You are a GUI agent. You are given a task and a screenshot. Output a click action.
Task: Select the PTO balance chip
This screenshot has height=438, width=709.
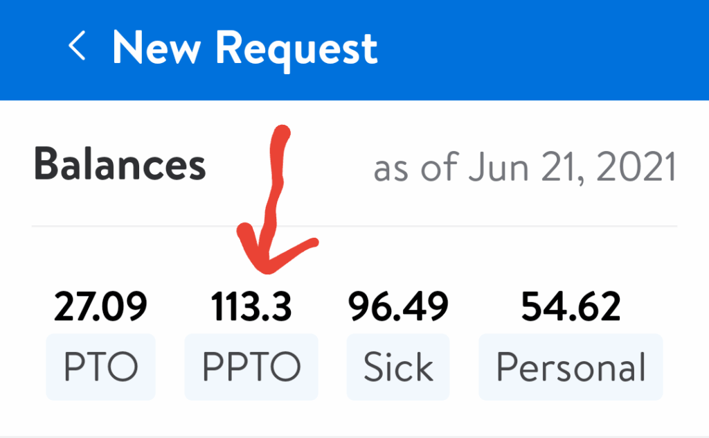pos(100,367)
